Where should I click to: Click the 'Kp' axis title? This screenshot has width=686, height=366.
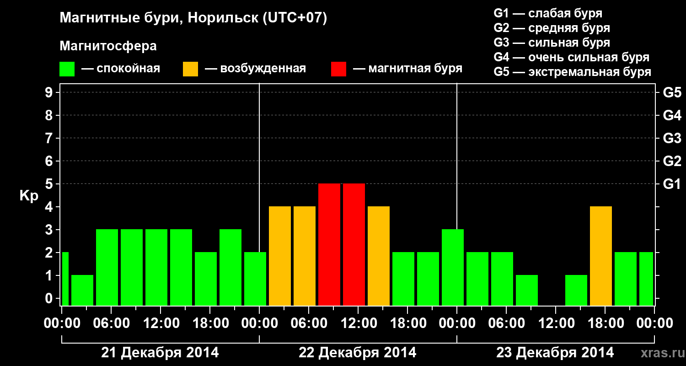[x=29, y=196]
